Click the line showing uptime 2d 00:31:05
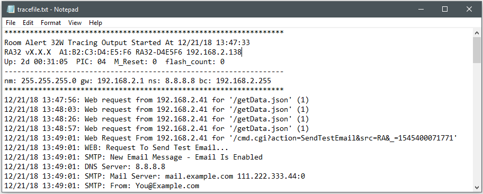483x194 pixels. coord(114,61)
